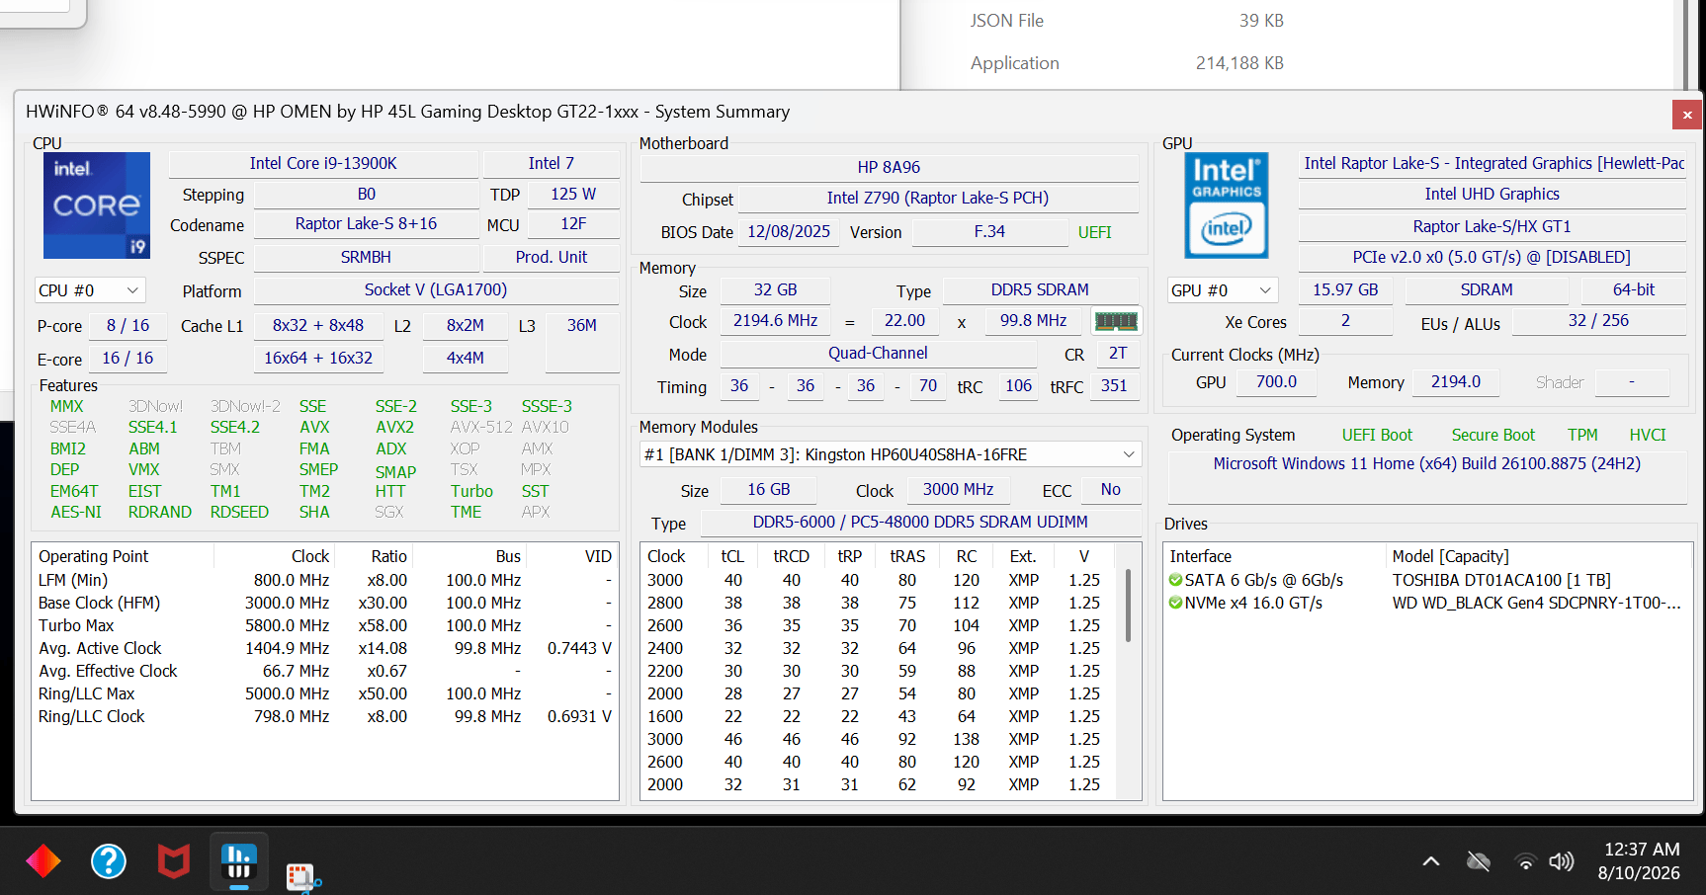
Task: Click the Intel Core i9 processor logo
Action: [x=97, y=205]
